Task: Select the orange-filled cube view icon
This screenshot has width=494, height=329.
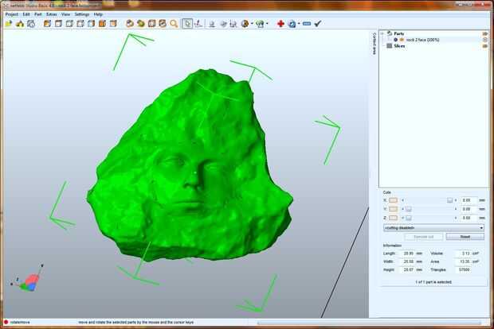Action: [102, 24]
